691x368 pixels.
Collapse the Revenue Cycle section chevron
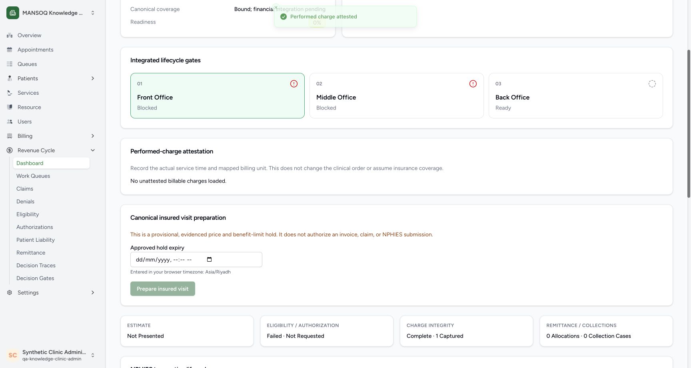[93, 150]
